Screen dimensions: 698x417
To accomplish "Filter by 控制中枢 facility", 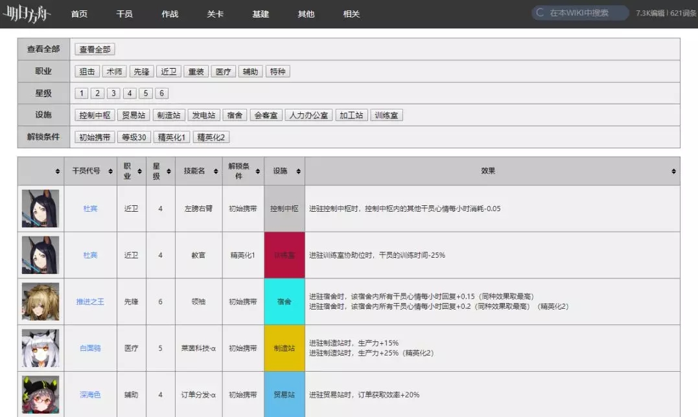I will pyautogui.click(x=95, y=115).
